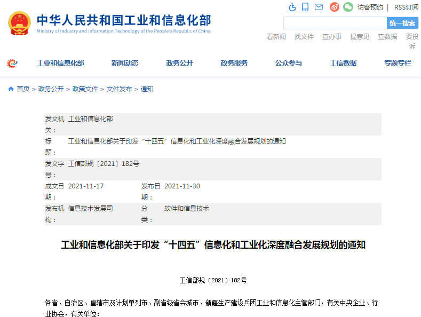
Task: Navigate to 政策文件 in breadcrumb
Action: pyautogui.click(x=85, y=89)
